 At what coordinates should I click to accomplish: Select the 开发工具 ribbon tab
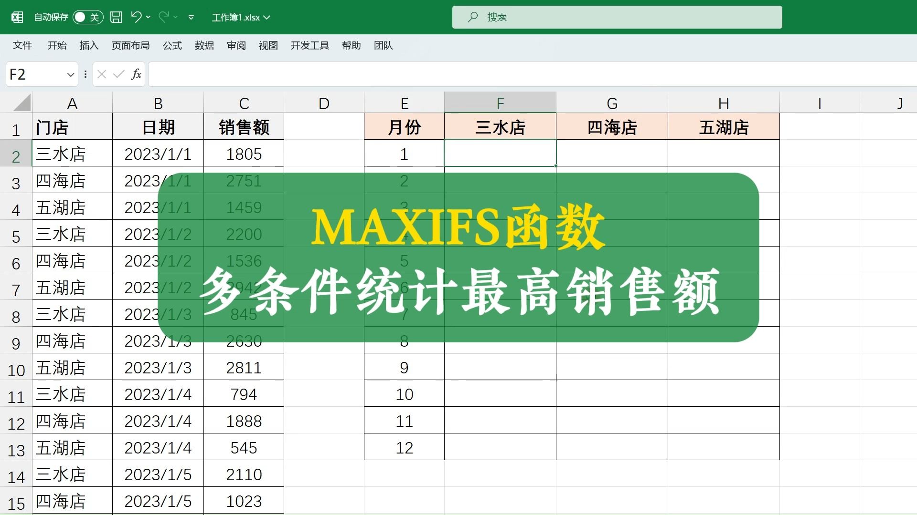(x=309, y=46)
